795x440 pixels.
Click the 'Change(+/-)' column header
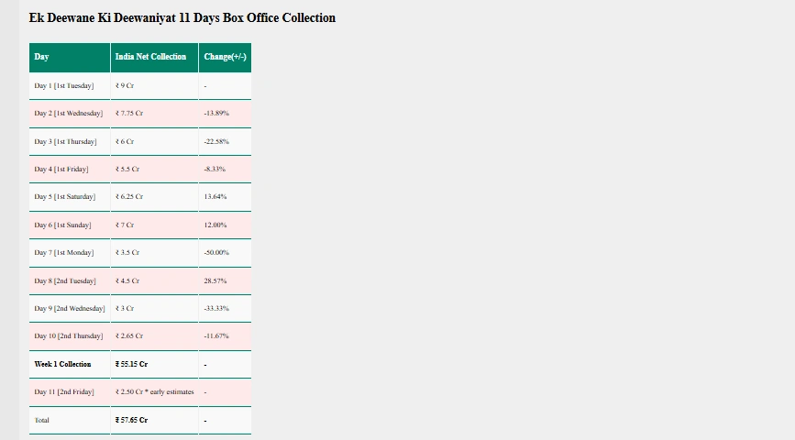(225, 57)
